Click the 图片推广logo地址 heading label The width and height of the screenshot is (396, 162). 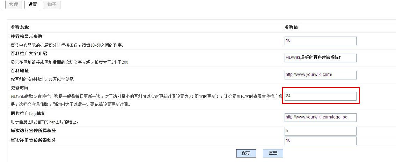(28, 113)
